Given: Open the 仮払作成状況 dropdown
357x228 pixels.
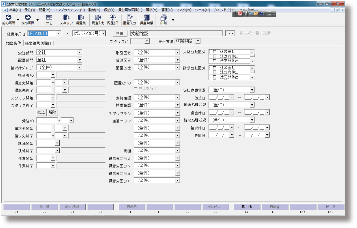Looking at the screenshot, I should tap(252, 90).
